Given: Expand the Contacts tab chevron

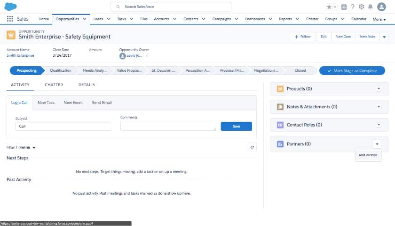Looking at the screenshot, I should [204, 19].
